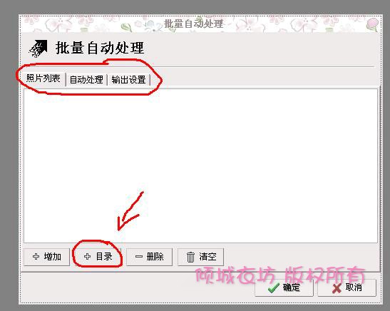
Task: Click the large 批量自动处理 heading text
Action: (100, 48)
